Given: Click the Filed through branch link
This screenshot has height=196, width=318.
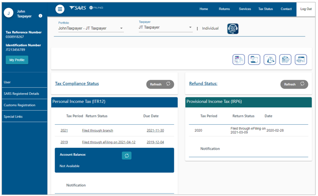Looking at the screenshot, I should [x=98, y=130].
